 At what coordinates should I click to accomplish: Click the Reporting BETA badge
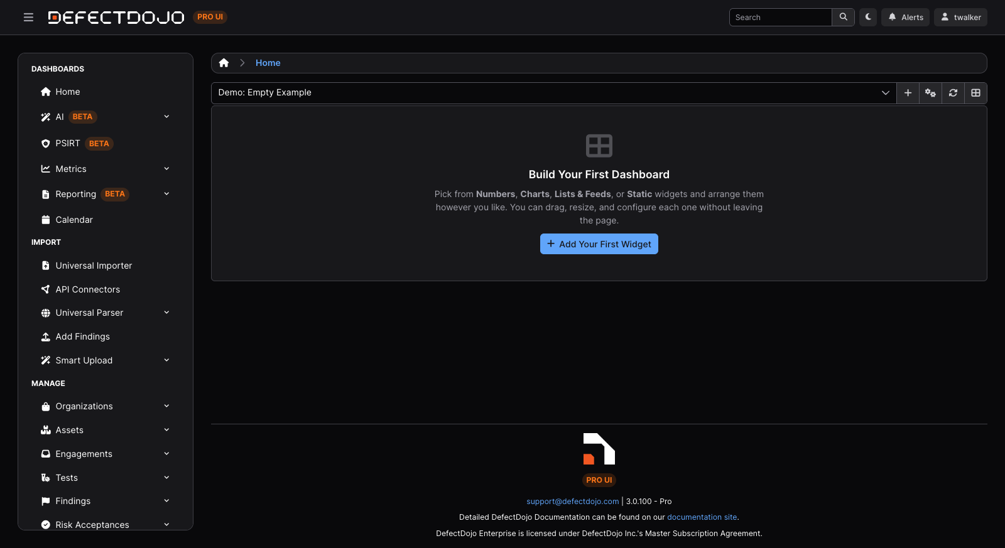[x=115, y=194]
